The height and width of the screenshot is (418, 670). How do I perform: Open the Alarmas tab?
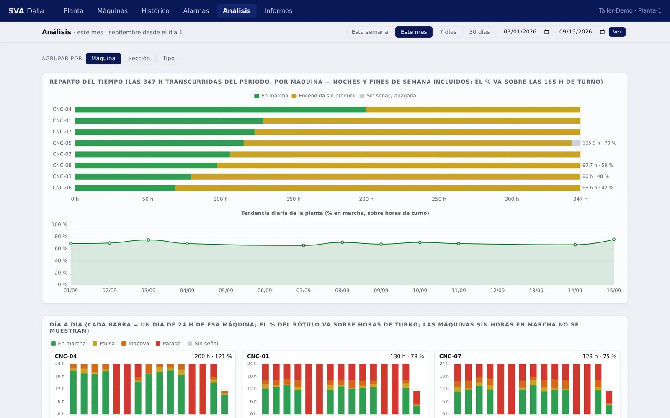pos(196,11)
